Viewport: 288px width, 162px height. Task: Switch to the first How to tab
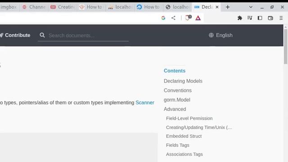point(91,7)
